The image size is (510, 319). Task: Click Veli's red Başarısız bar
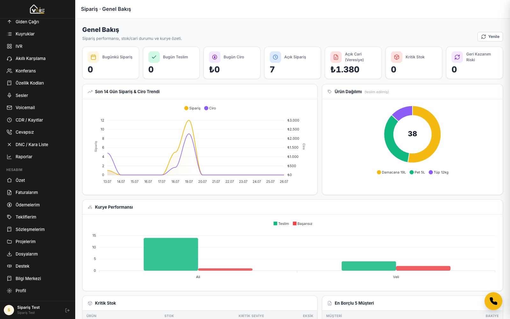tap(423, 268)
